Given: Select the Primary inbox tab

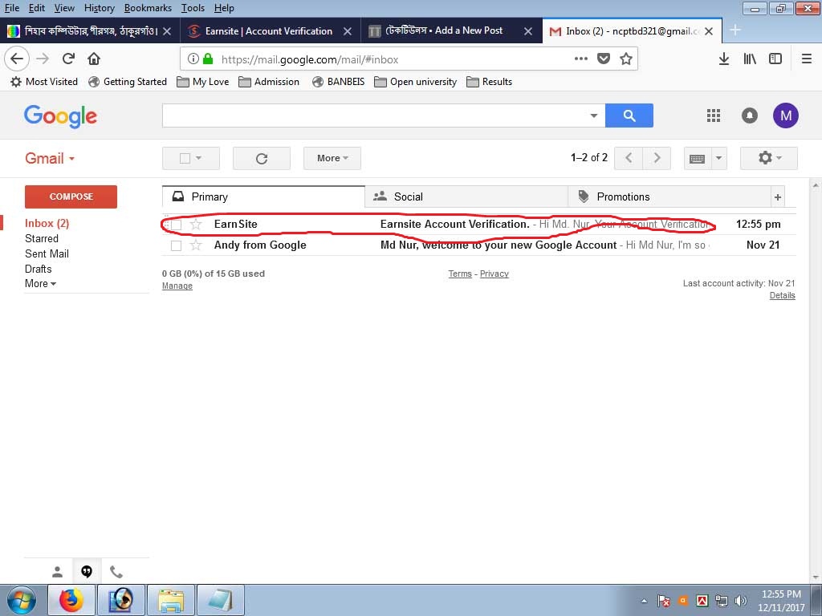Looking at the screenshot, I should (x=263, y=197).
